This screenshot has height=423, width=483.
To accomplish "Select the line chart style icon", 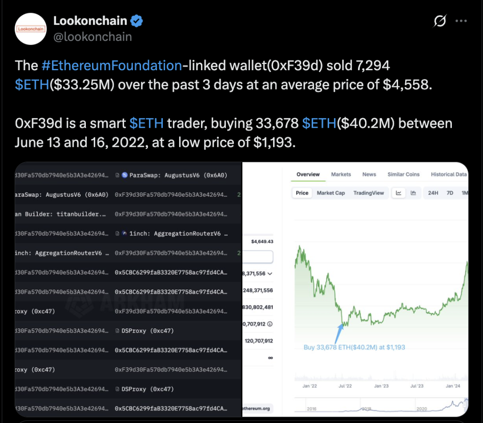I will (399, 193).
